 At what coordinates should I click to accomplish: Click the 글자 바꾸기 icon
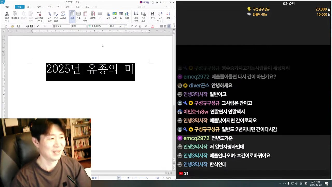point(160,14)
